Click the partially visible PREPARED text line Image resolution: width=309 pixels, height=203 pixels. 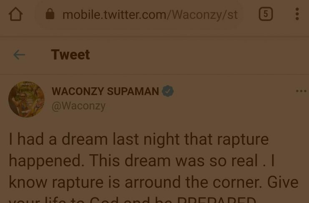pos(132,199)
